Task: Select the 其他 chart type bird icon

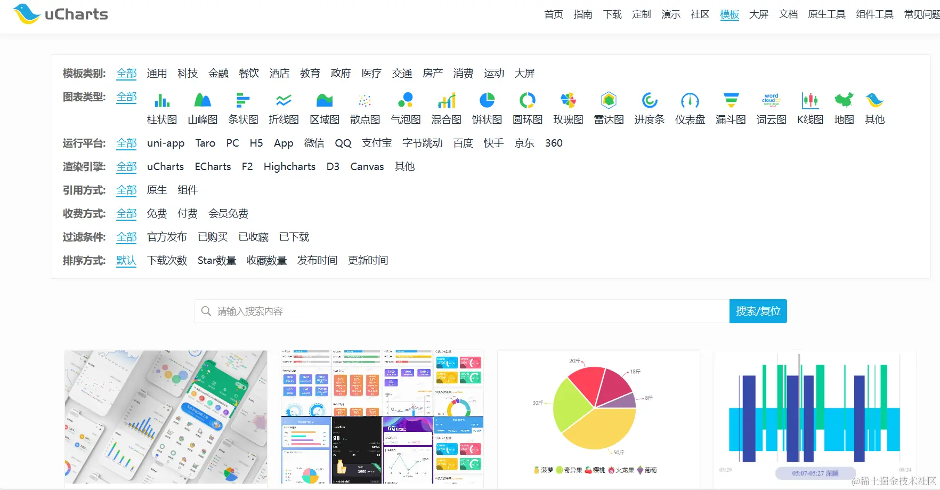Action: 874,100
